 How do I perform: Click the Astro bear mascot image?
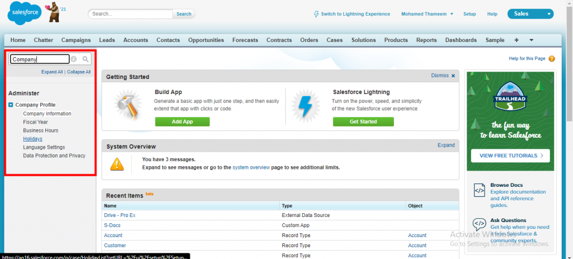[54, 12]
